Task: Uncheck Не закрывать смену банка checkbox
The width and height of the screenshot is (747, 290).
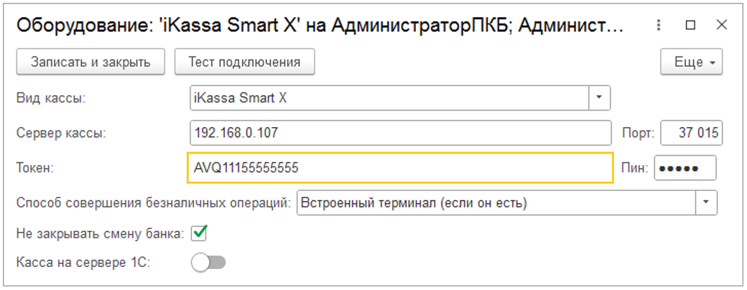Action: tap(199, 233)
